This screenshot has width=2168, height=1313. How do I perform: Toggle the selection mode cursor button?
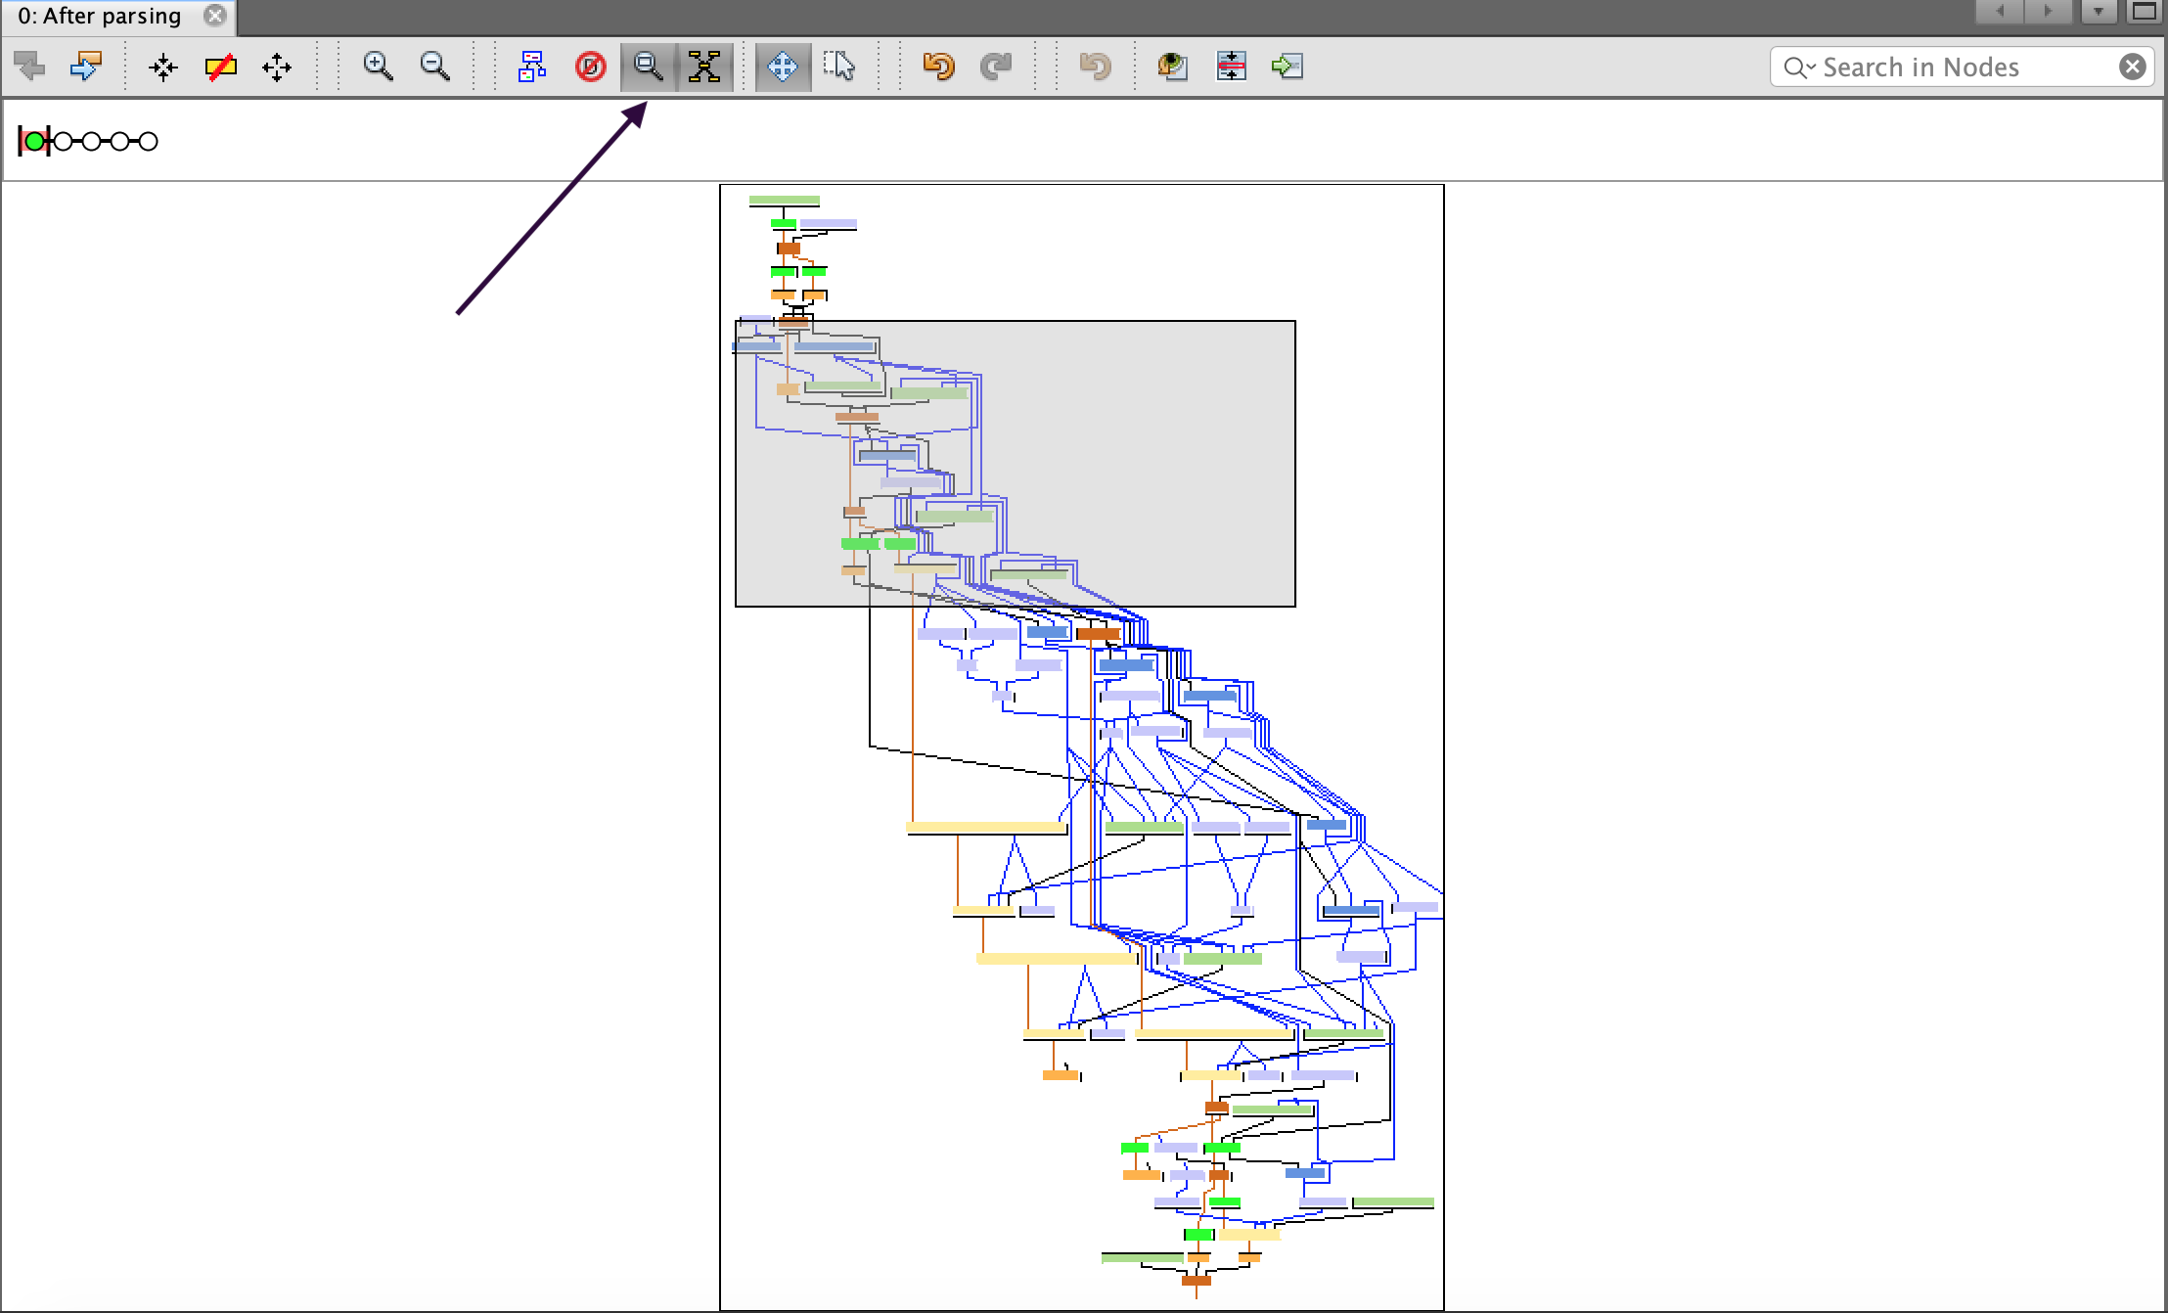tap(838, 67)
